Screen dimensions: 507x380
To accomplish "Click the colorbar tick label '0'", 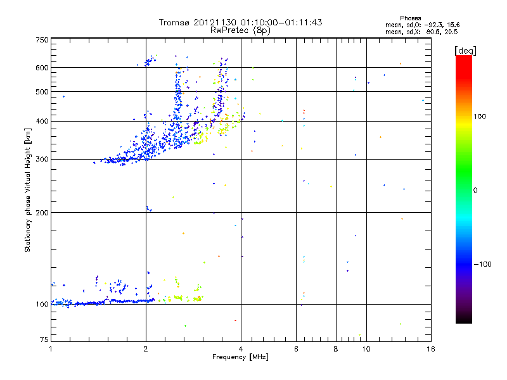I will tap(475, 191).
